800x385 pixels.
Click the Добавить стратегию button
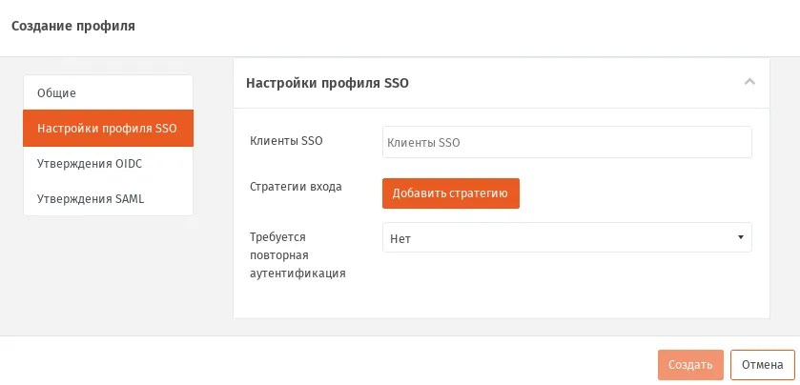[x=450, y=193]
